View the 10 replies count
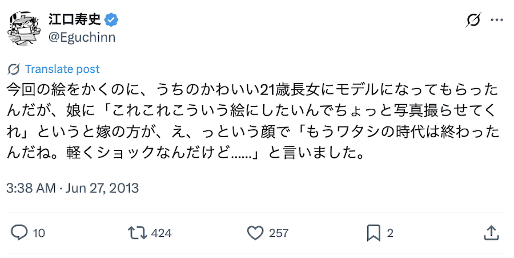The height and width of the screenshot is (258, 514). click(x=39, y=233)
